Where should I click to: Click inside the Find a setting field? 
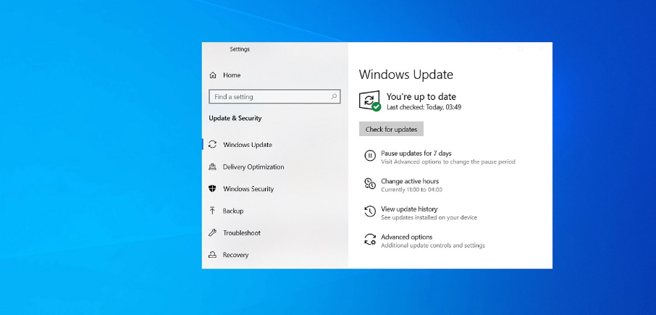coord(274,96)
